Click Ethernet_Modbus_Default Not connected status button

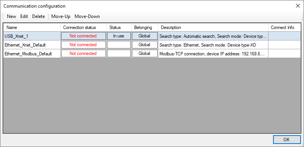[83, 54]
